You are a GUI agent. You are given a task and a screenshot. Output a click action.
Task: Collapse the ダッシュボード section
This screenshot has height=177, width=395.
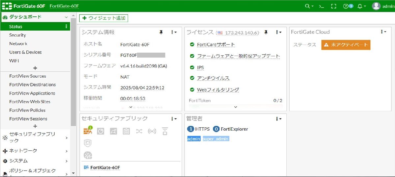(x=66, y=17)
